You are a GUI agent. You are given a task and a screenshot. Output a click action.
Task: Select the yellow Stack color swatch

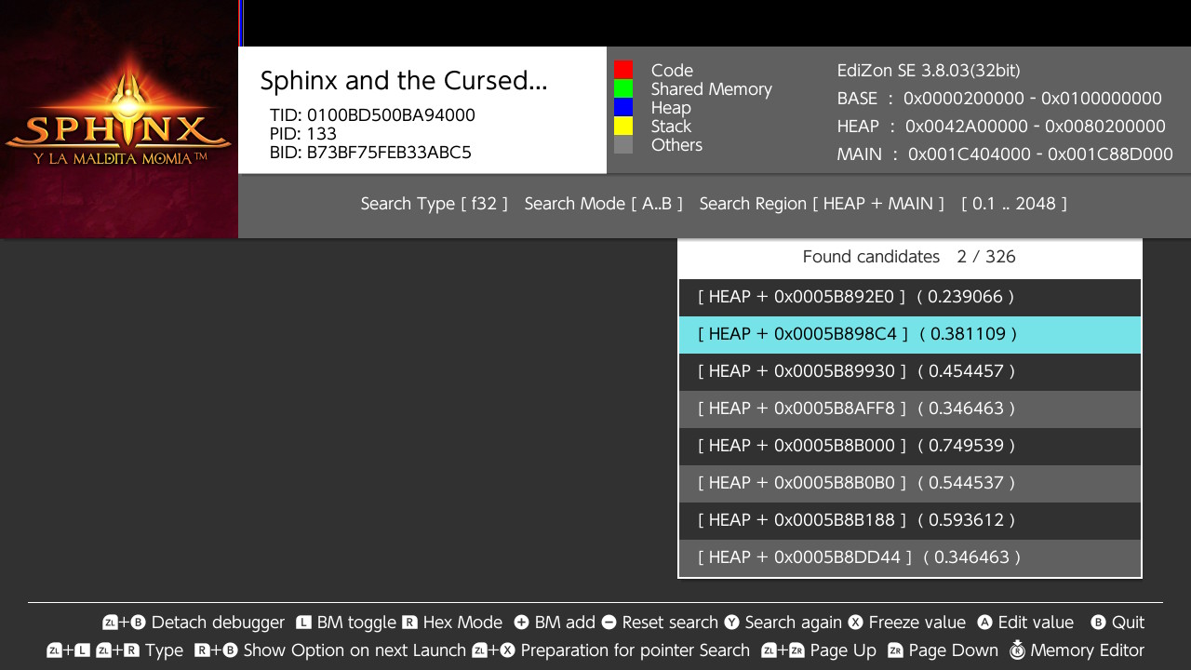[623, 126]
